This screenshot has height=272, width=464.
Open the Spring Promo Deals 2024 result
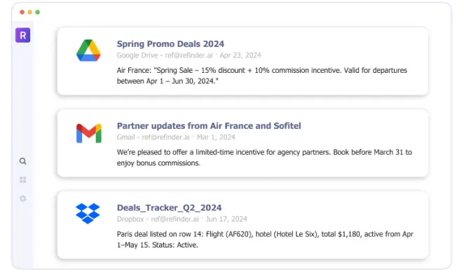click(x=170, y=43)
